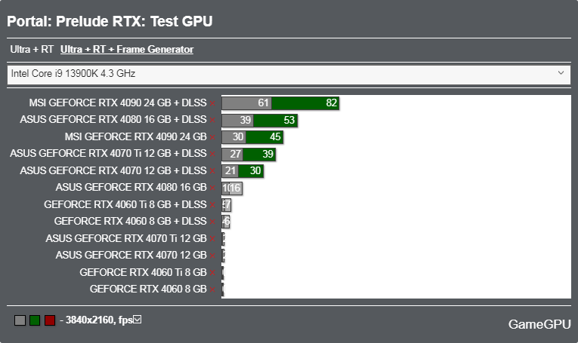578x343 pixels.
Task: Click the MSI GEFORCE RTX 4090 24 GB label without DLSS
Action: click(x=136, y=136)
